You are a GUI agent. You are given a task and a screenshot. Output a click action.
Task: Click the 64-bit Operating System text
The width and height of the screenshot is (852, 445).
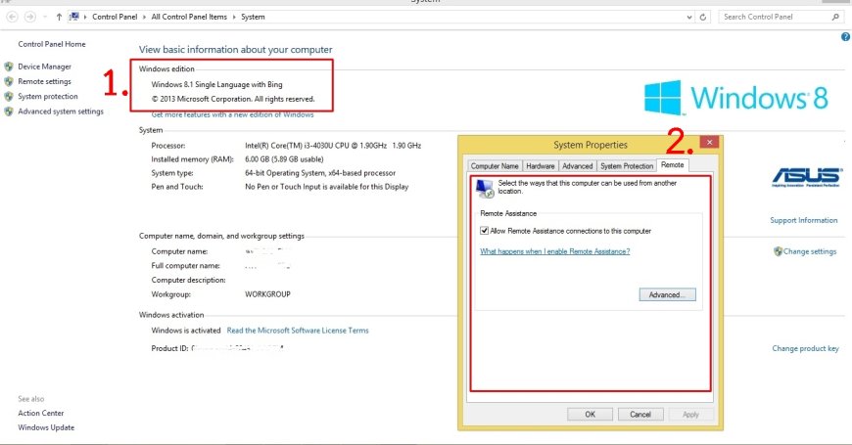(x=320, y=173)
